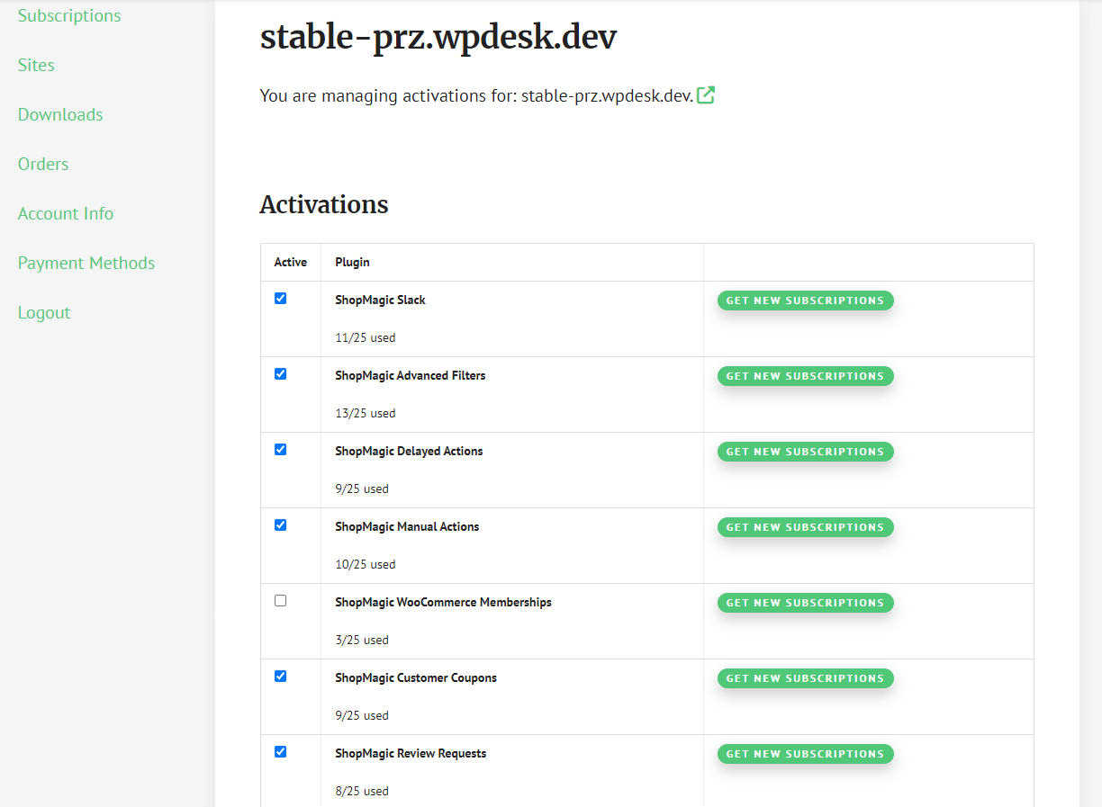Image resolution: width=1102 pixels, height=807 pixels.
Task: Toggle ShopMagic Advanced Filters checkbox
Action: (280, 373)
